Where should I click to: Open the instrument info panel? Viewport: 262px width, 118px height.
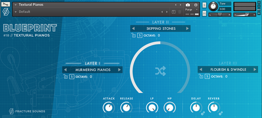point(196,5)
